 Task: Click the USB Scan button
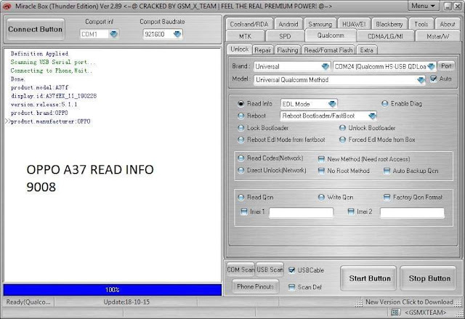(270, 270)
